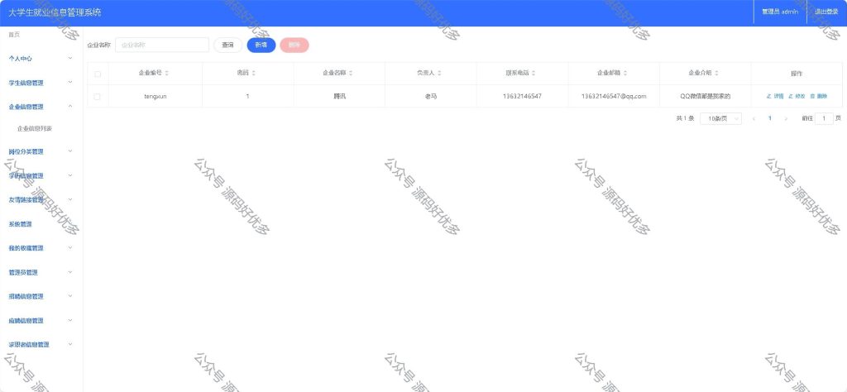Open 首页 in the sidebar
The width and height of the screenshot is (847, 392).
(14, 35)
